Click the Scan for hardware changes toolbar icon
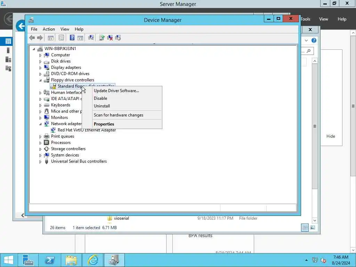The image size is (356, 267). [x=91, y=38]
